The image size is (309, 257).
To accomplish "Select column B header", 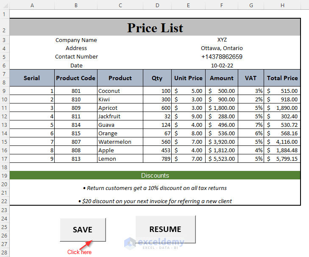I will [x=76, y=6].
